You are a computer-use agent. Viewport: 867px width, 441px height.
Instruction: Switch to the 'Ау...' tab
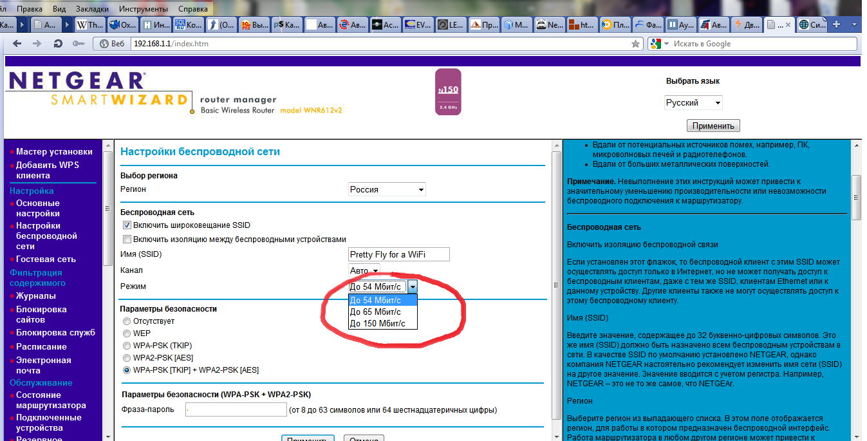(x=682, y=25)
